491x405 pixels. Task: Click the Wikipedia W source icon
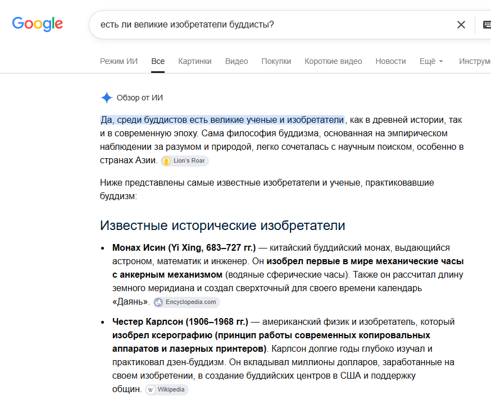pyautogui.click(x=151, y=390)
